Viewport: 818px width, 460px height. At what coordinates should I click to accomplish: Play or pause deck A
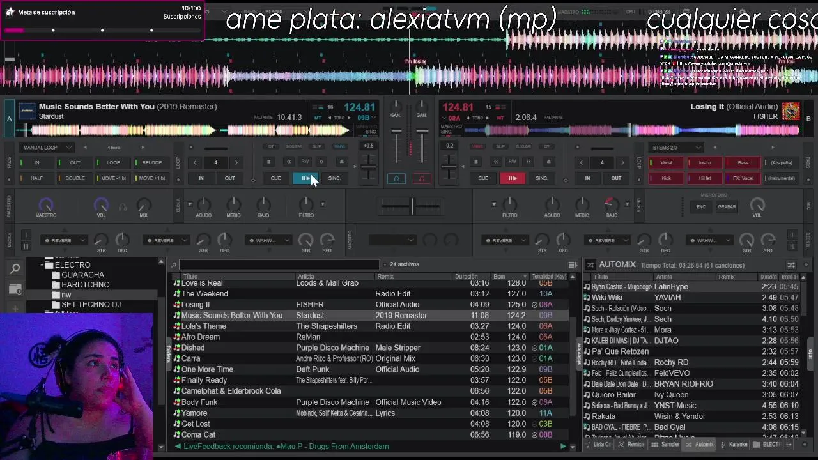tap(305, 178)
